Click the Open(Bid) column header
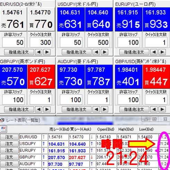This screenshot has width=170, height=170. [x=106, y=129]
